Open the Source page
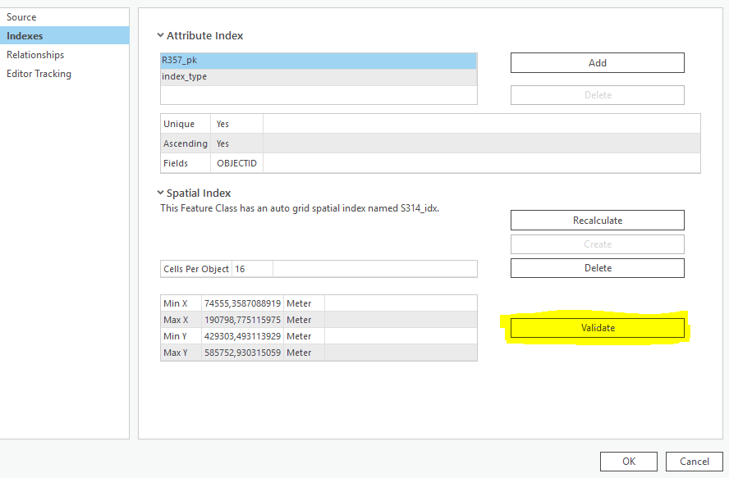Viewport: 729px width, 478px height. pyautogui.click(x=21, y=16)
